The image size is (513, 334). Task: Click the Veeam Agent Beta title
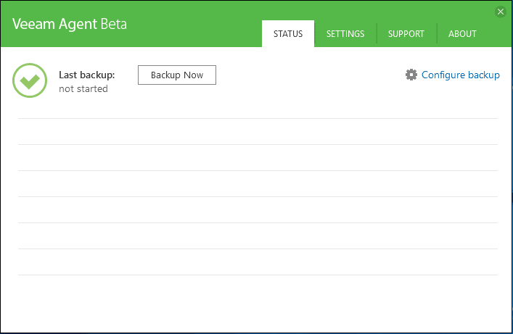click(70, 24)
